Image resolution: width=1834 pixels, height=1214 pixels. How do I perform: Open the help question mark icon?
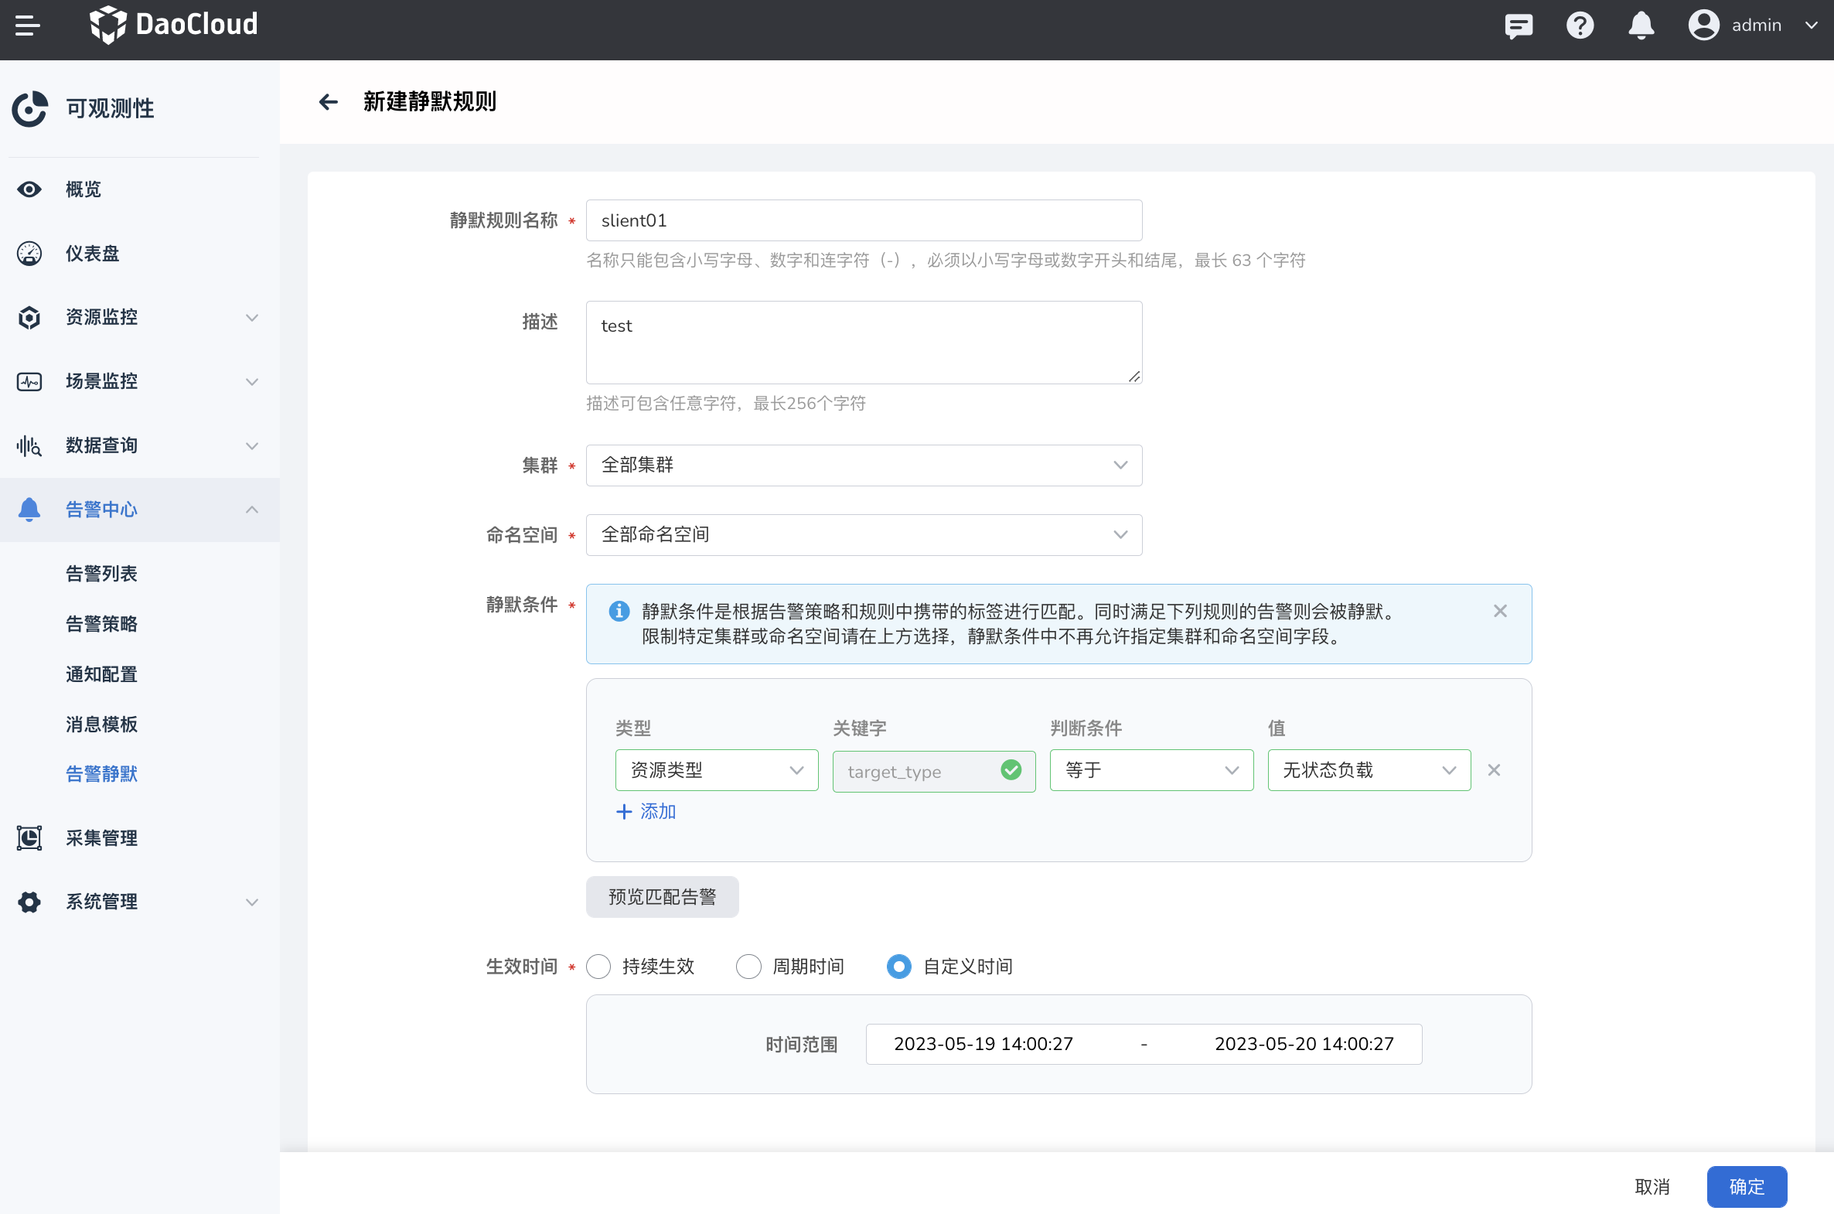click(1580, 26)
